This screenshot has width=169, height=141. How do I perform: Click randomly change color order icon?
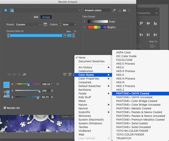[x=65, y=74]
